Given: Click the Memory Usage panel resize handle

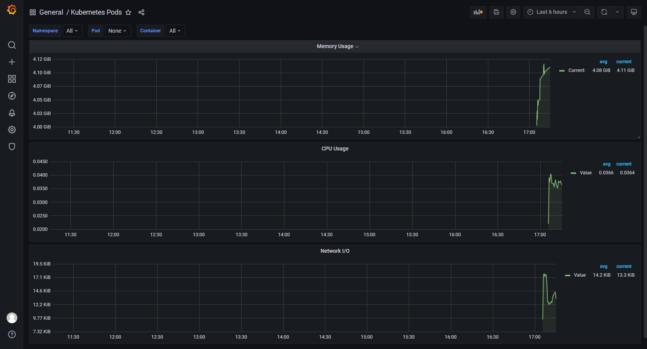Looking at the screenshot, I should tap(639, 137).
